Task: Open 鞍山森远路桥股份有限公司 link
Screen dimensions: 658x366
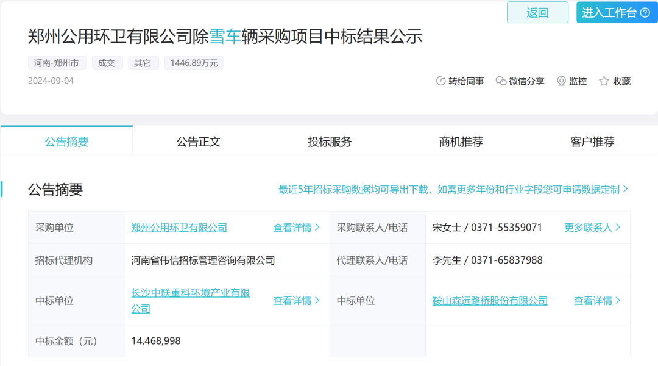Action: click(x=490, y=301)
